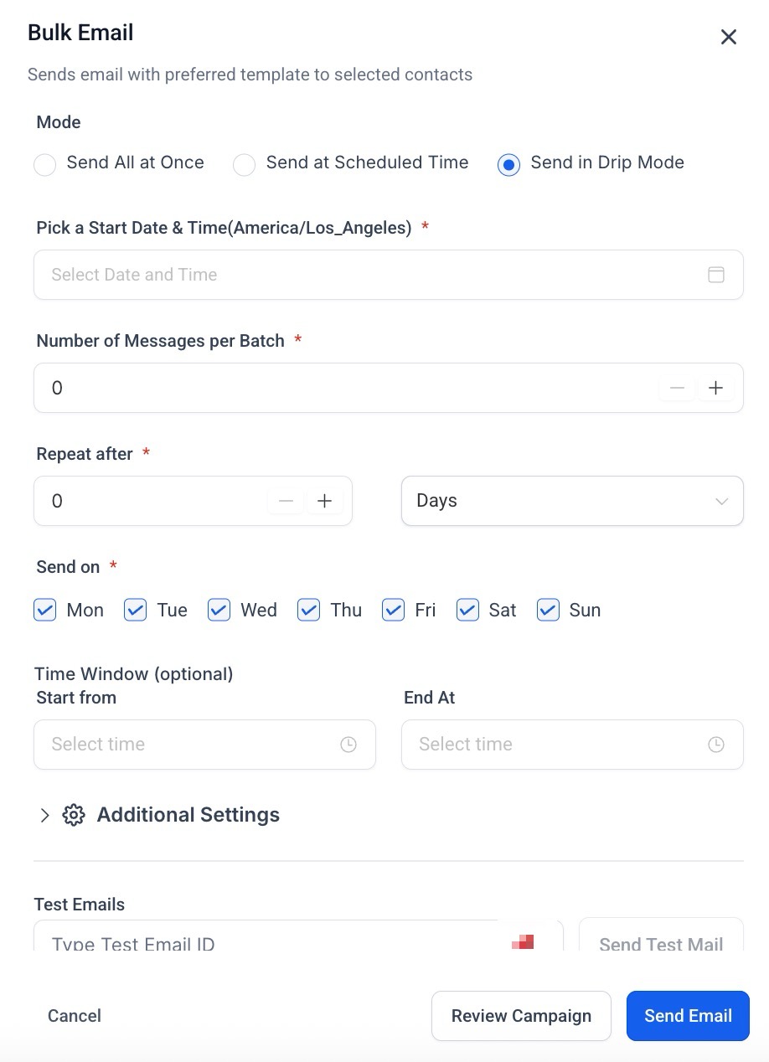Click minus icon for Messages per Batch

click(x=677, y=388)
